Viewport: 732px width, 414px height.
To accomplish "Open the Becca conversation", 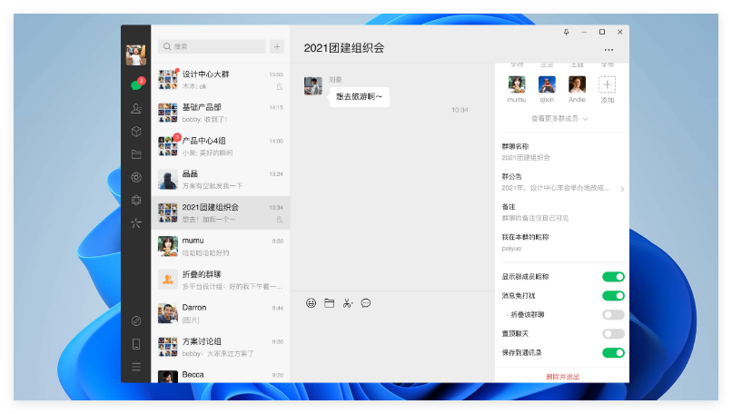I will coord(221,374).
